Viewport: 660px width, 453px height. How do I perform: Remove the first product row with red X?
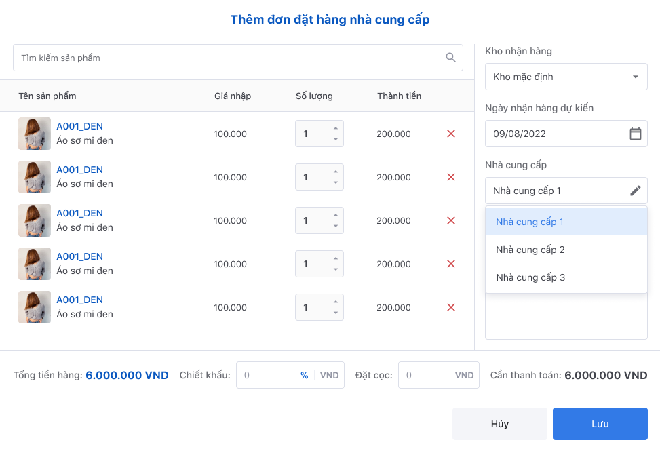coord(450,134)
